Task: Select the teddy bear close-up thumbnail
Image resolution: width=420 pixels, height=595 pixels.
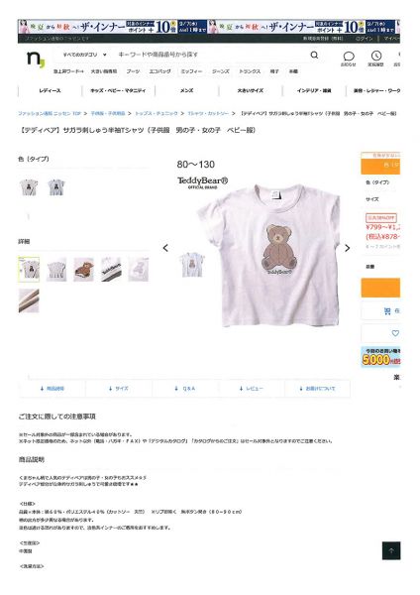Action: [83, 269]
